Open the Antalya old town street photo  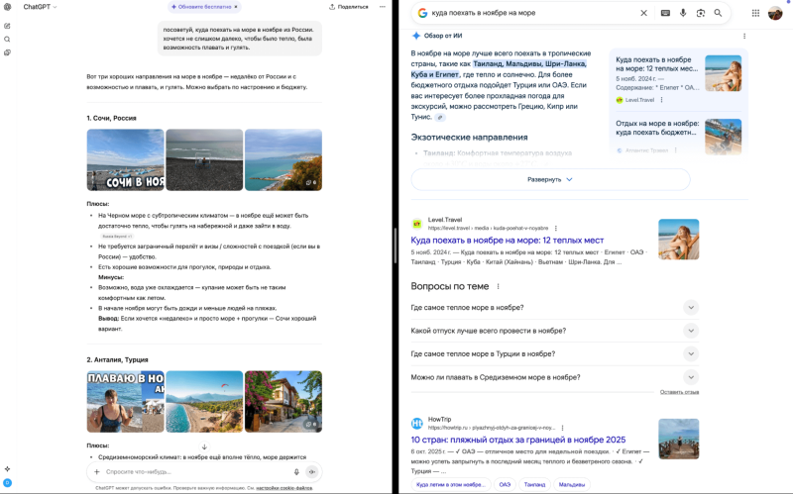tap(283, 402)
